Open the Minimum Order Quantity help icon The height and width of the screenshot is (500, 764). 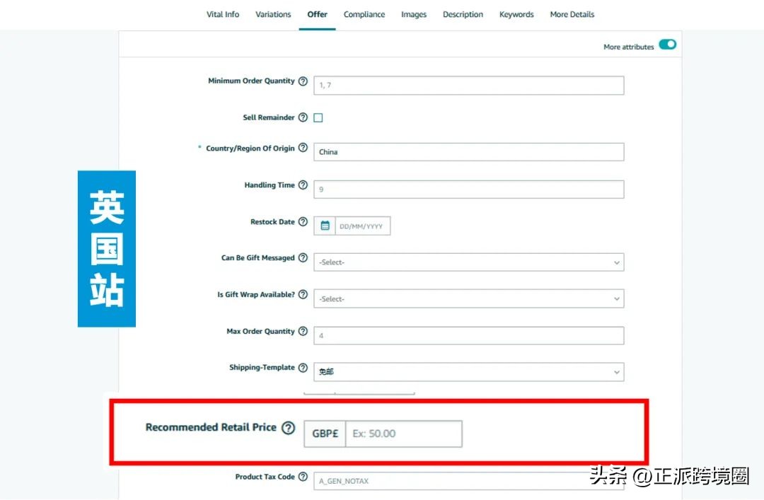(x=303, y=81)
